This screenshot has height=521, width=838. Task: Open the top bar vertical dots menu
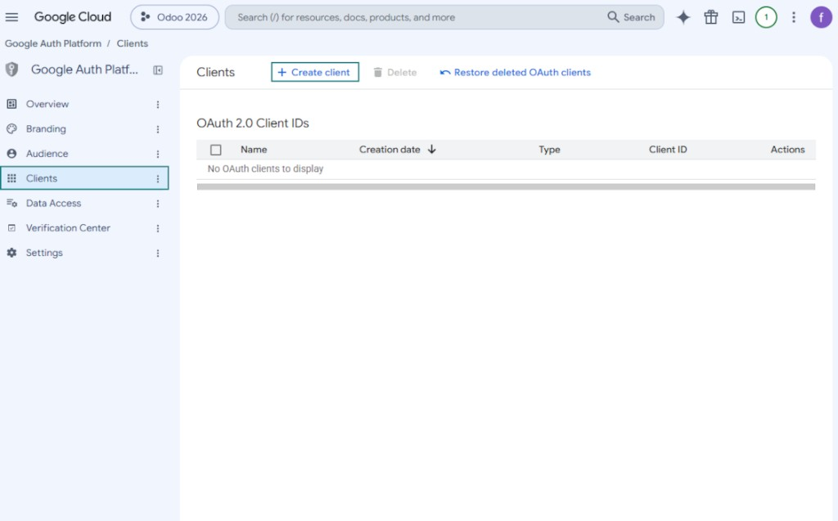tap(794, 17)
